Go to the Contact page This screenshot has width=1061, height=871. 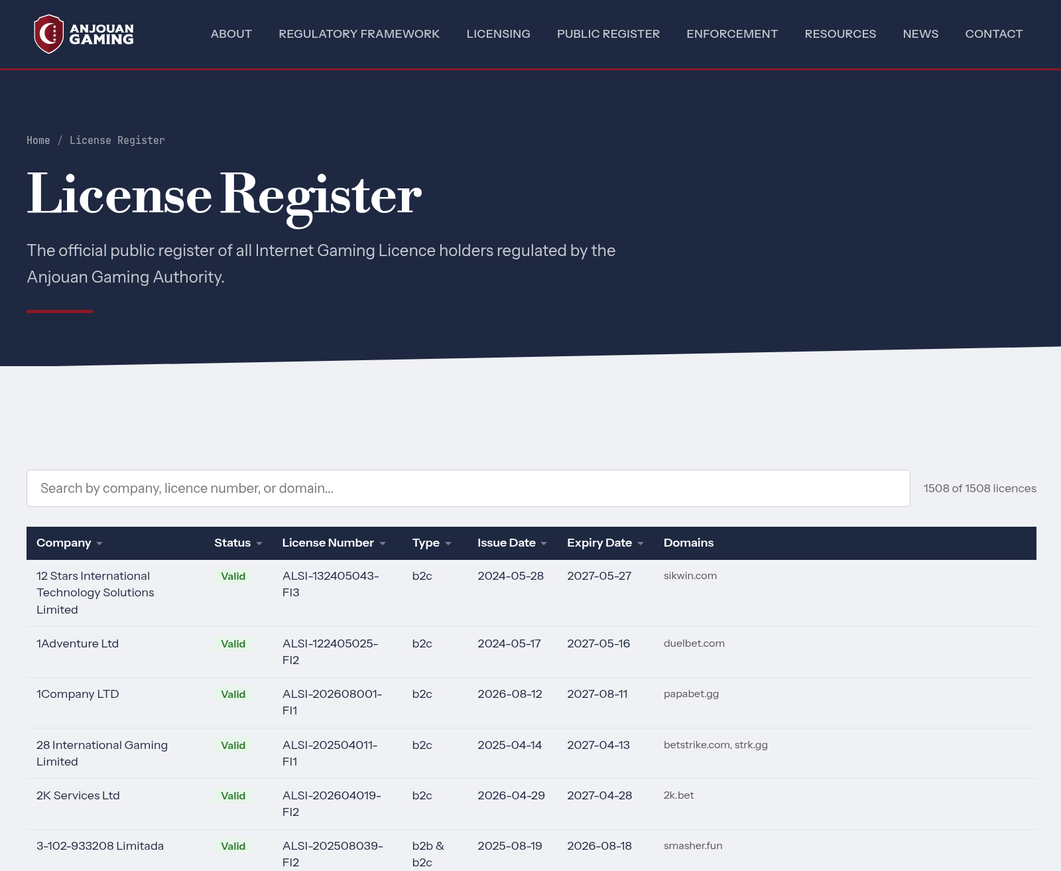(993, 34)
